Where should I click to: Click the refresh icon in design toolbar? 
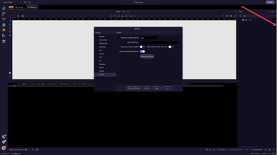pyautogui.click(x=236, y=16)
